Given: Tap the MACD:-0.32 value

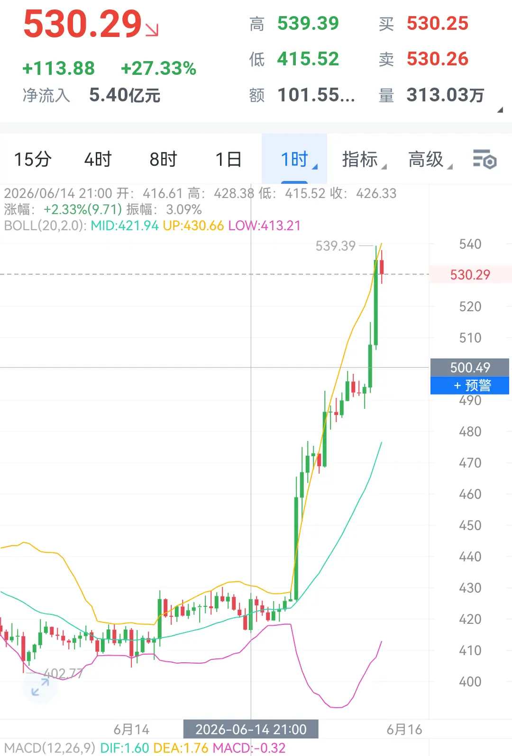Looking at the screenshot, I should click(249, 748).
